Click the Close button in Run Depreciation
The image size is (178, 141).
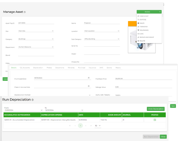click(163, 137)
